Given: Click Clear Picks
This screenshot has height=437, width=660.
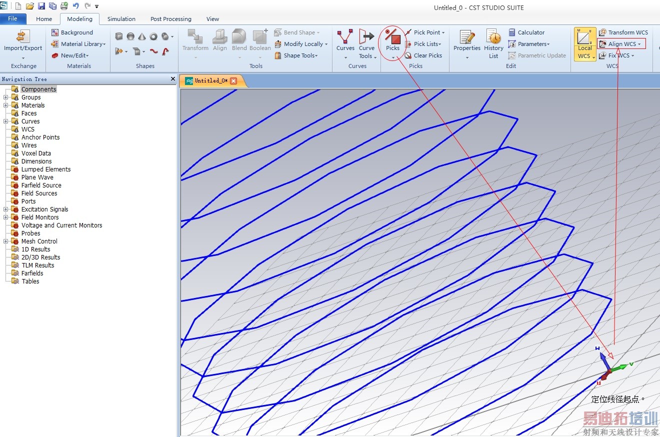Looking at the screenshot, I should (423, 55).
